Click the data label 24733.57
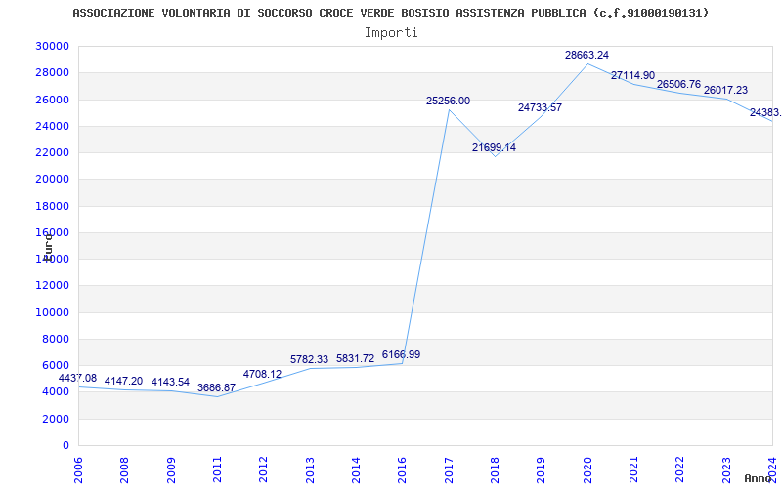Image resolution: width=782 pixels, height=488 pixels. point(541,107)
